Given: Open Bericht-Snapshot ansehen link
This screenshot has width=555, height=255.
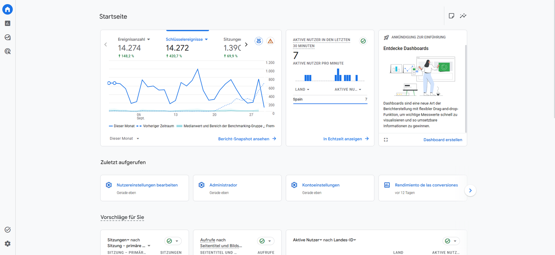Looking at the screenshot, I should pyautogui.click(x=247, y=139).
